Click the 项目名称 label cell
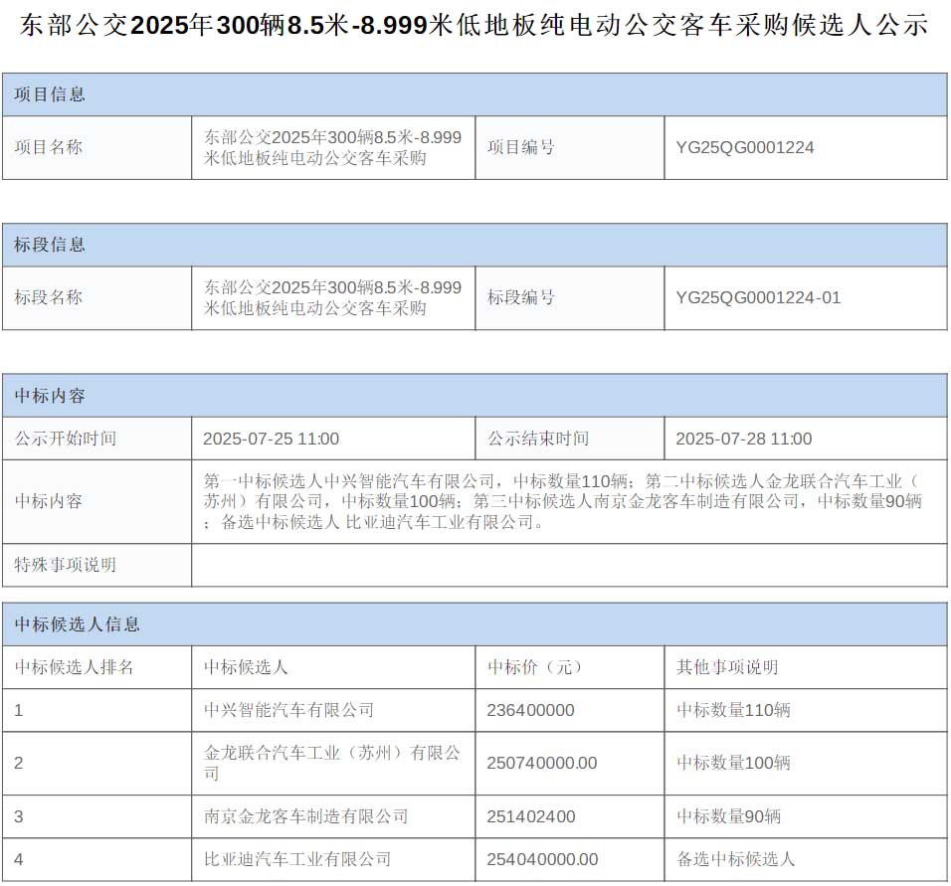This screenshot has height=886, width=951. tap(97, 147)
